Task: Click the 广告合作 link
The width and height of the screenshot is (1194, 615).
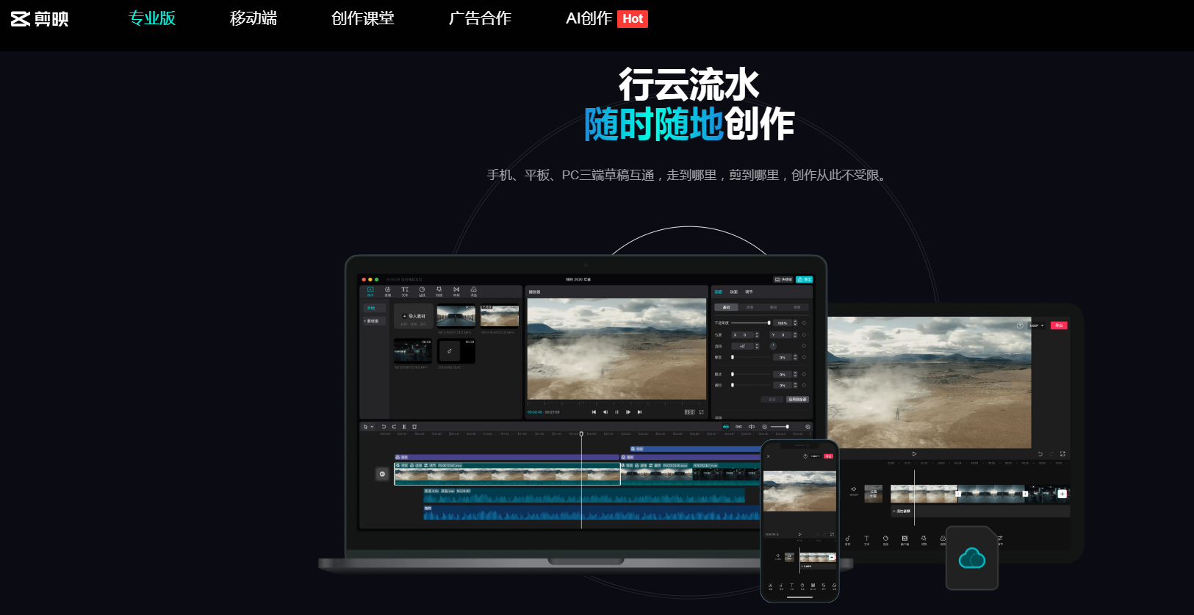Action: [480, 18]
